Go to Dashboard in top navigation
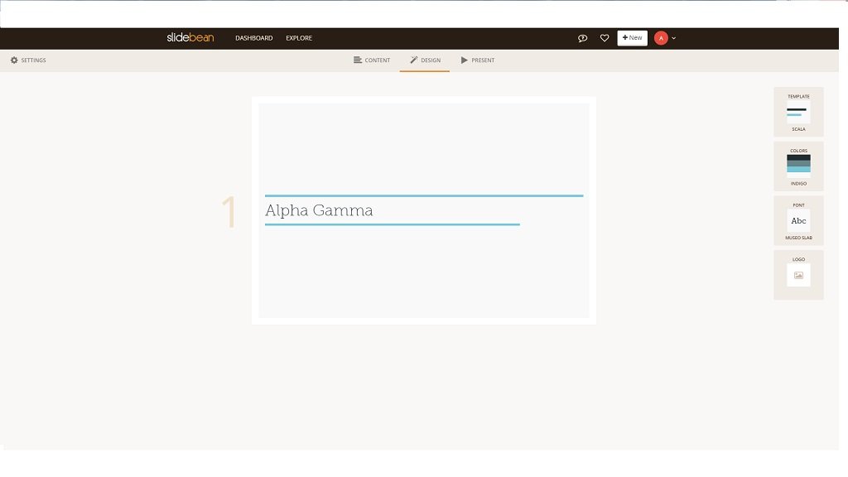 (253, 38)
